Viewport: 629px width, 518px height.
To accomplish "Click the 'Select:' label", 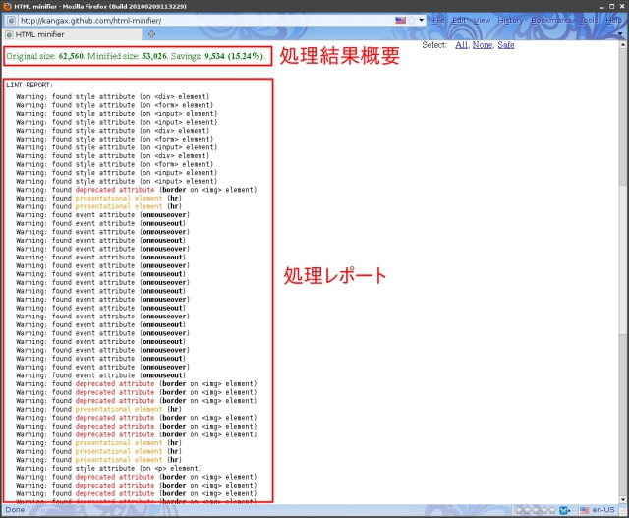I will [x=434, y=45].
